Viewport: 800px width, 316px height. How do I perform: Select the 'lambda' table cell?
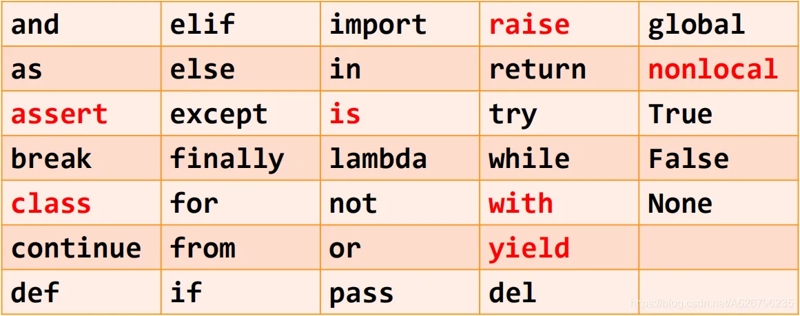(400, 158)
